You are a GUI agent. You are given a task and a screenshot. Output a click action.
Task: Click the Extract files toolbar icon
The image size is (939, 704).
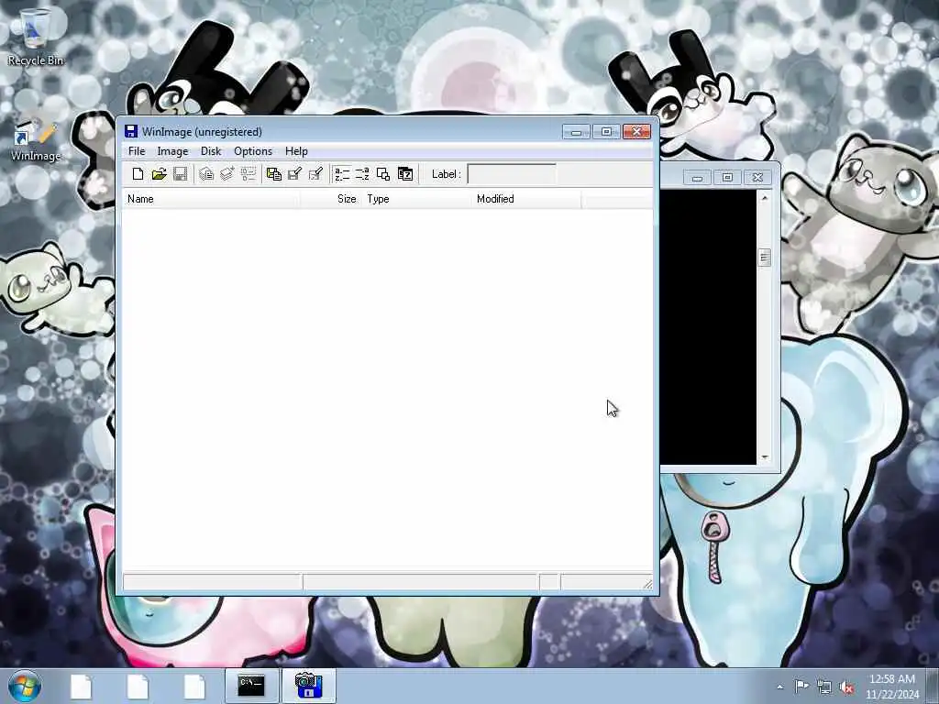(x=206, y=174)
